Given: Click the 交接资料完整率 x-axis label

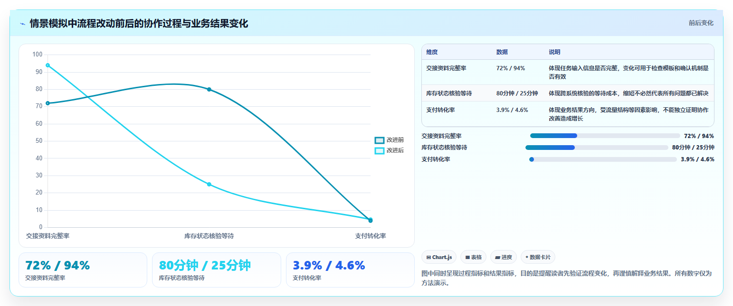Looking at the screenshot, I should pyautogui.click(x=48, y=236).
